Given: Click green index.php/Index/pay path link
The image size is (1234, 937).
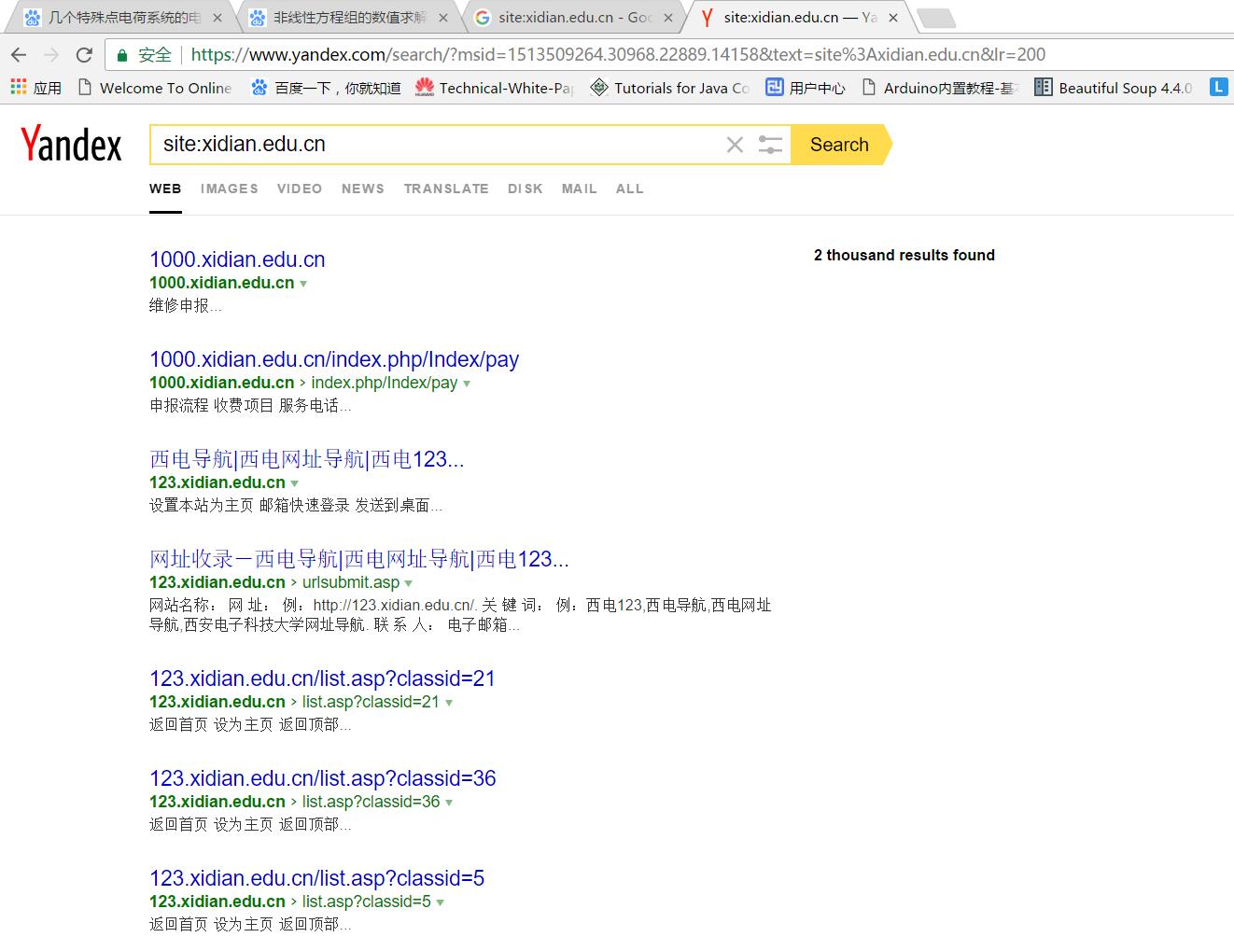Looking at the screenshot, I should [x=385, y=383].
